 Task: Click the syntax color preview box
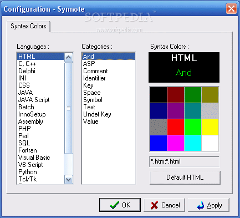click(x=184, y=67)
